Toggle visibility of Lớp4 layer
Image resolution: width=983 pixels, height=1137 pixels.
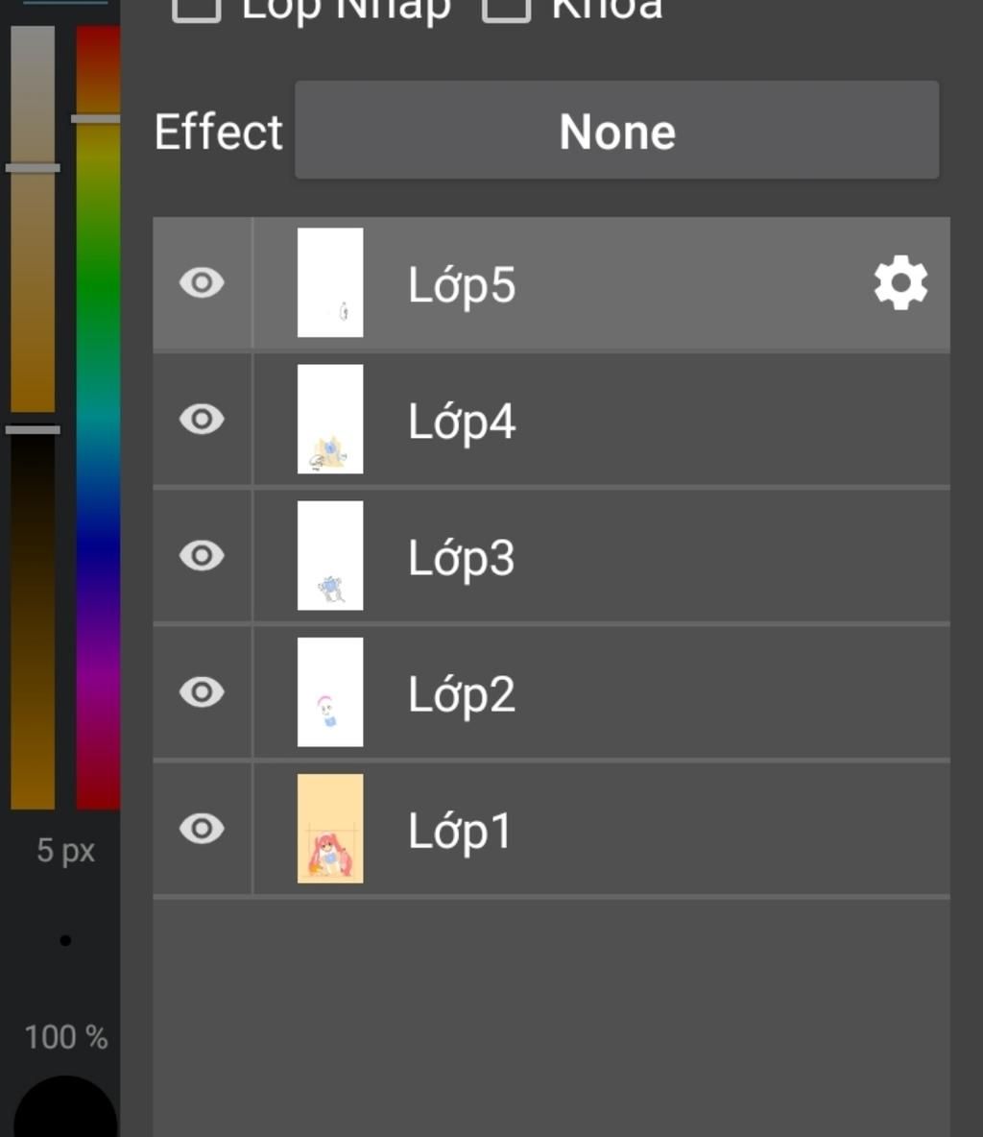coord(202,419)
